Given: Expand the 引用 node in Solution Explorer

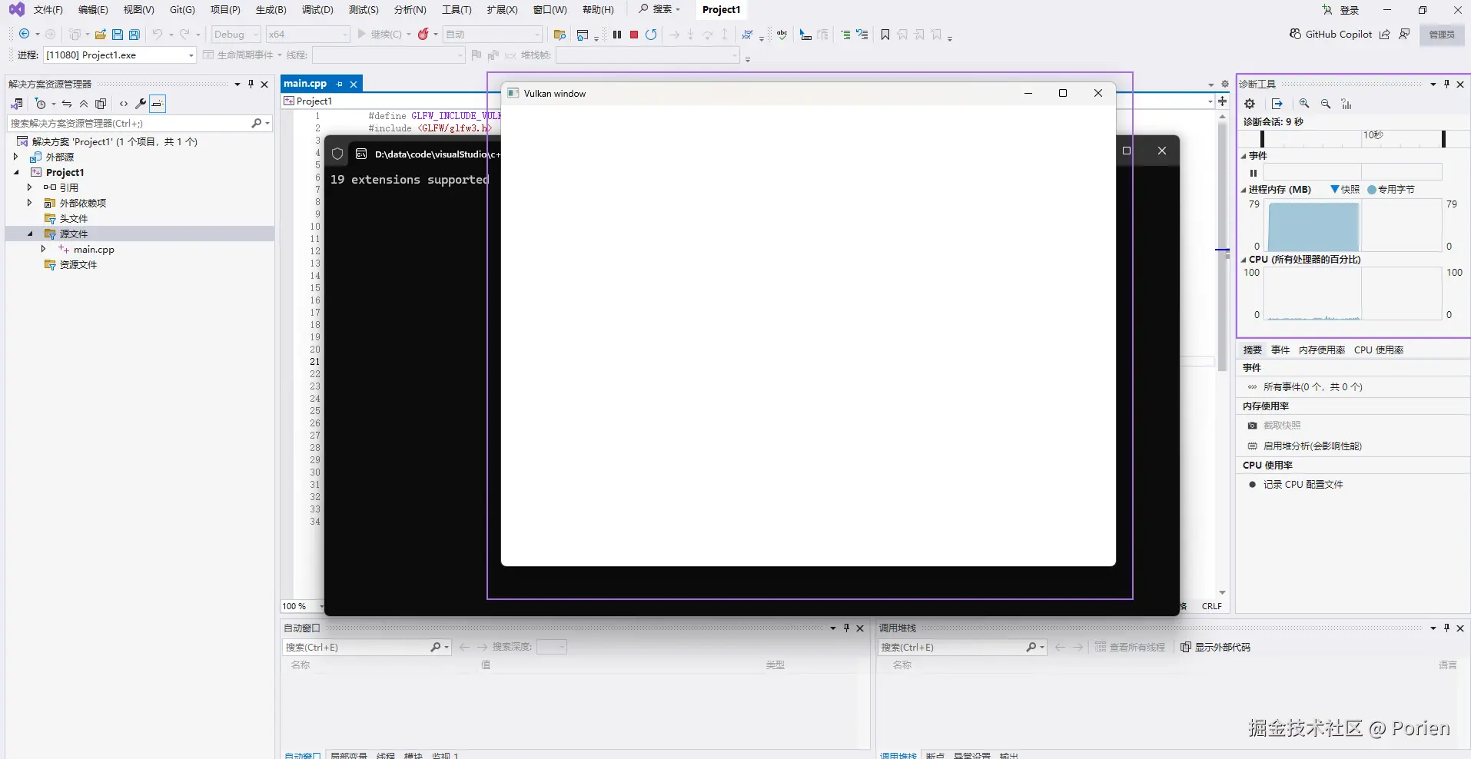Looking at the screenshot, I should tap(30, 187).
